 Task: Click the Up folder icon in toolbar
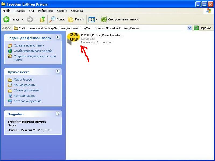click(x=43, y=19)
